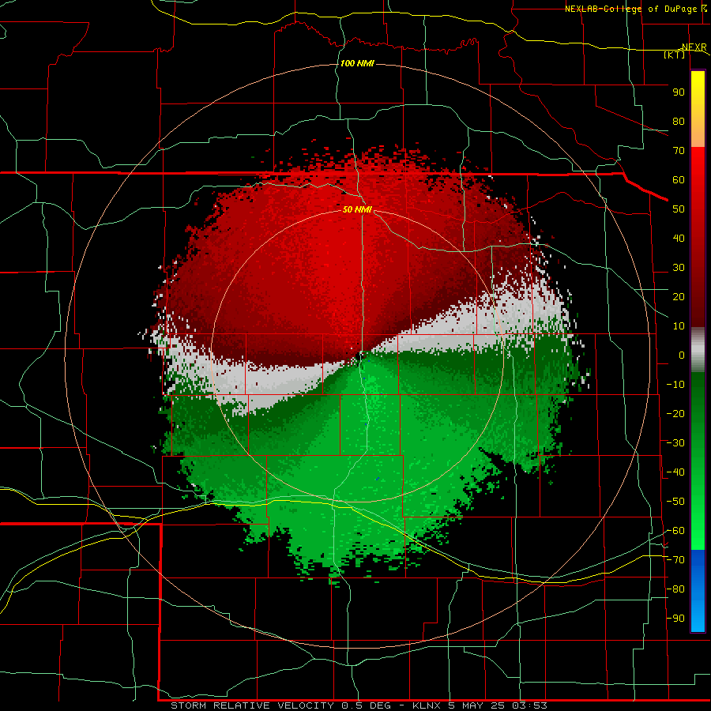The image size is (711, 711).
Task: Click the 20 value on the velocity scale
Action: 679,297
